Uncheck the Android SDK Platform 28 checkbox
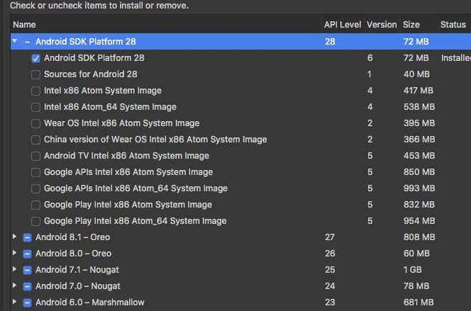Screen dimensions: 471x311 (36, 58)
